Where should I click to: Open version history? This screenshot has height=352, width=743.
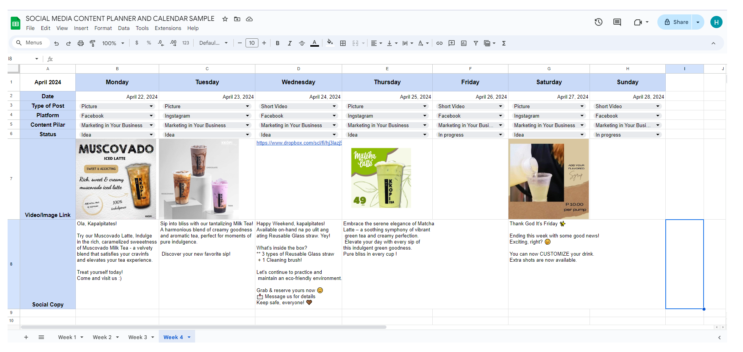[x=599, y=22]
